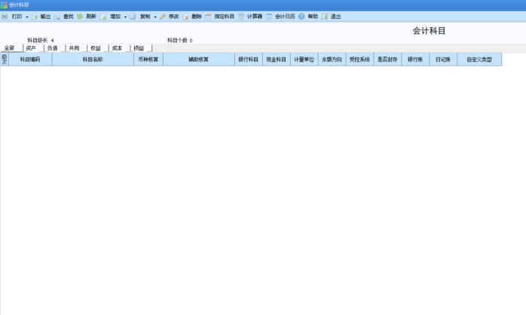This screenshot has height=315, width=526.
Task: Switch to the 资产 tab
Action: coord(33,48)
